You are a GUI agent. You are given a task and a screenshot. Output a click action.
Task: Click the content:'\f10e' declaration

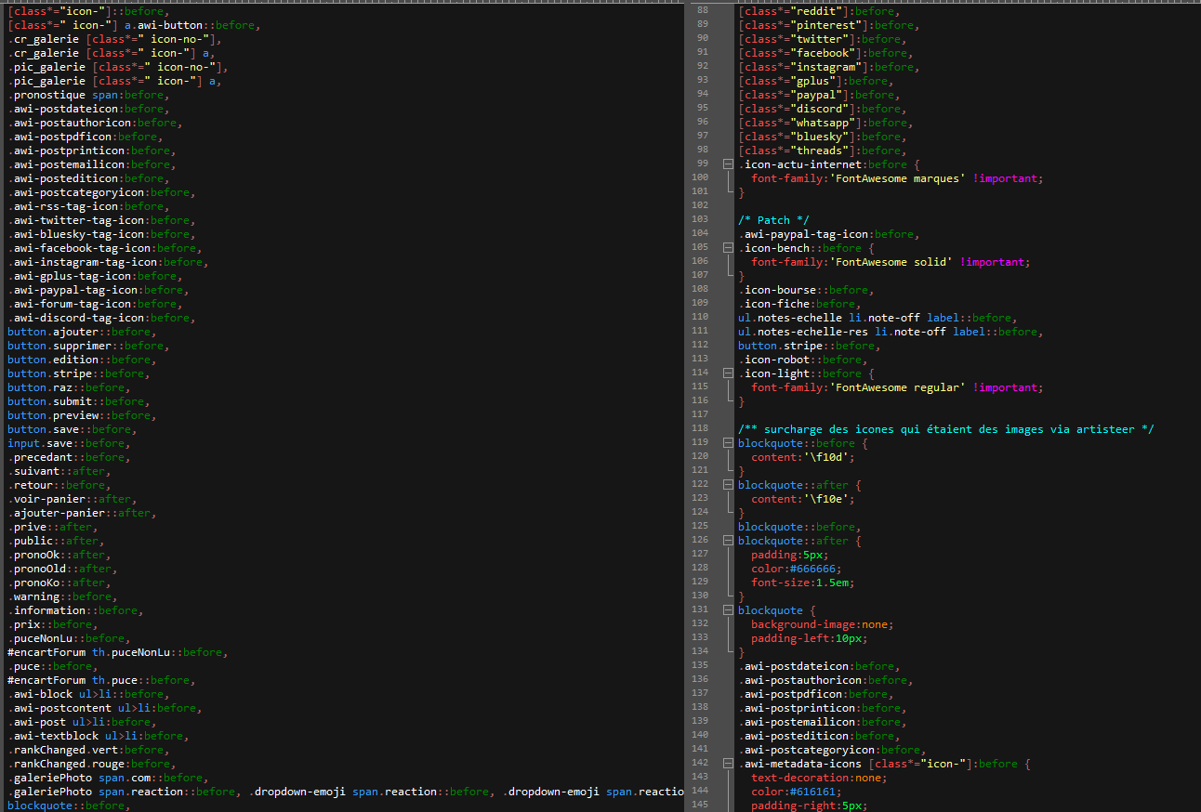pos(803,499)
